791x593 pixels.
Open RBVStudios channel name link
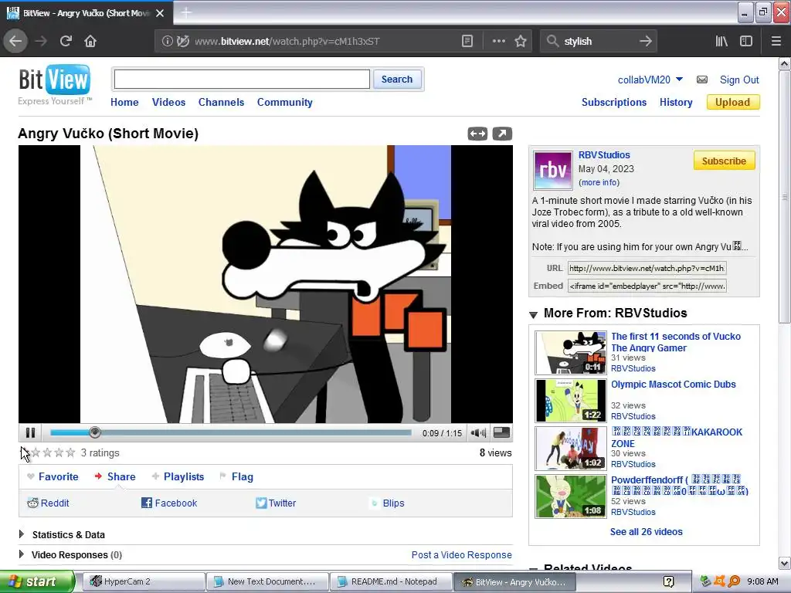[604, 154]
